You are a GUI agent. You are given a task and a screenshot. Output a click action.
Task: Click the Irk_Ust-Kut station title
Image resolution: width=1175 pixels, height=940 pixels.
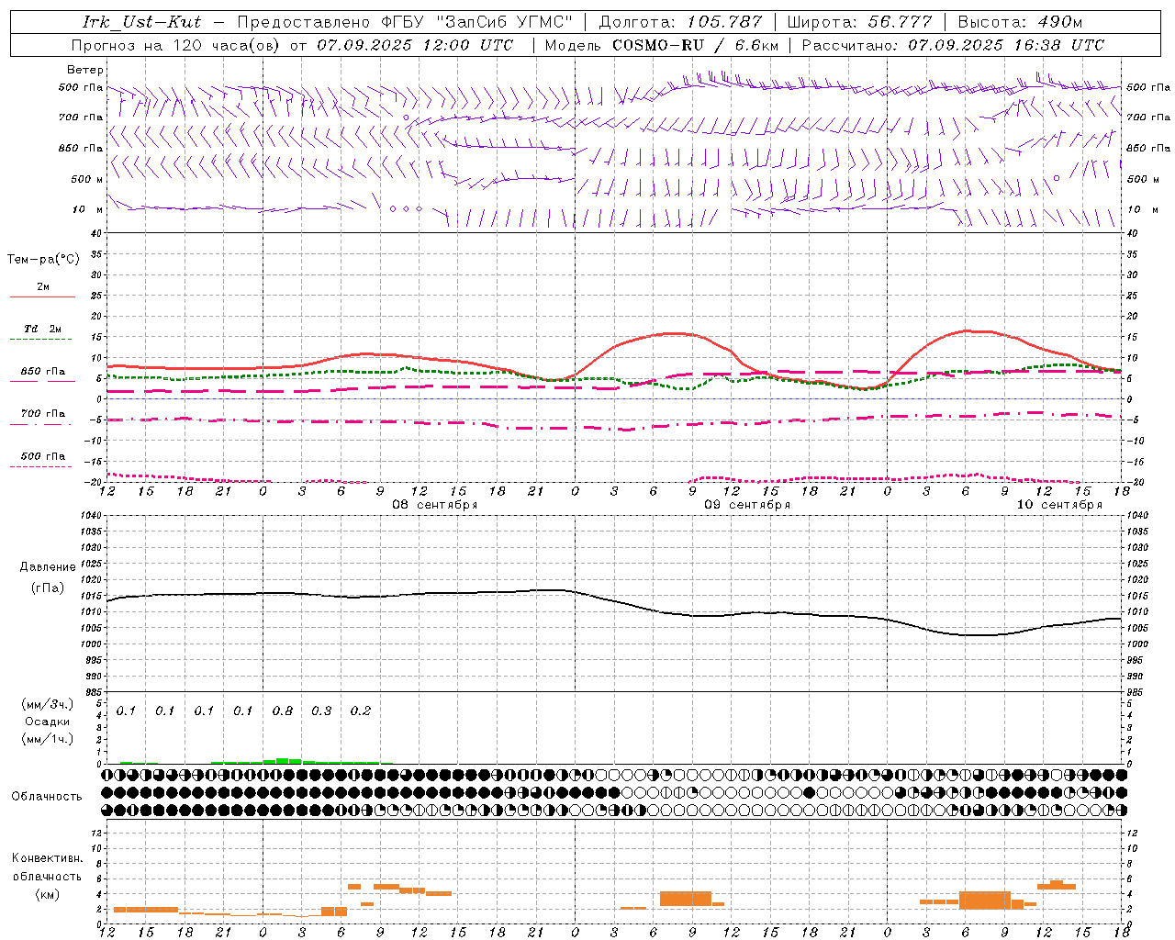tap(142, 22)
